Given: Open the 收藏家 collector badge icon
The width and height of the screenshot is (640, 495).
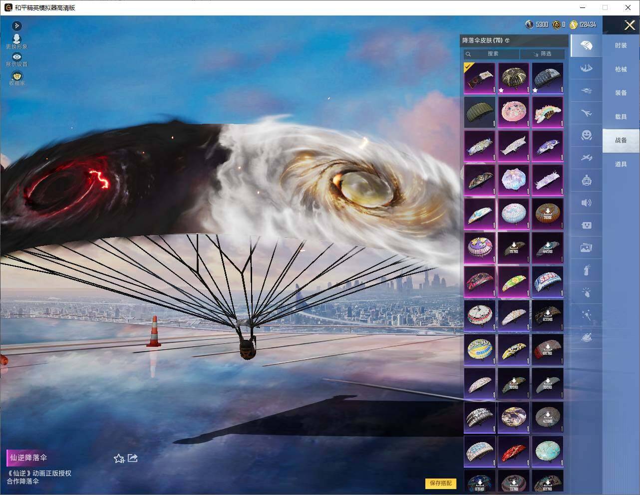Looking at the screenshot, I should [17, 76].
